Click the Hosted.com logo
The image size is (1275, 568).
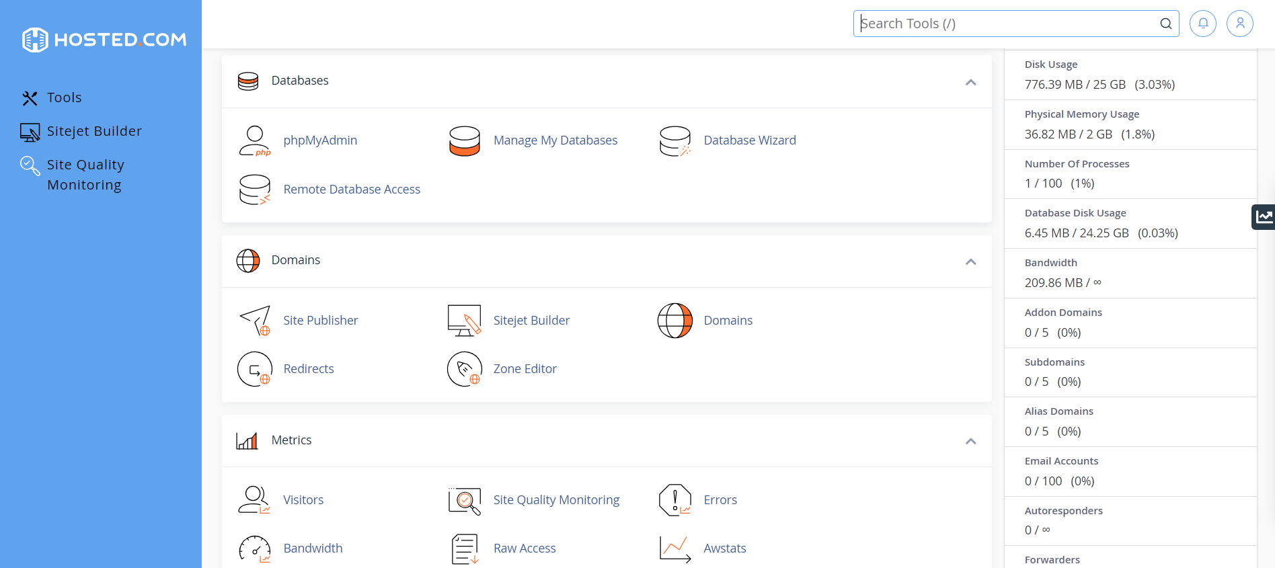(x=104, y=40)
